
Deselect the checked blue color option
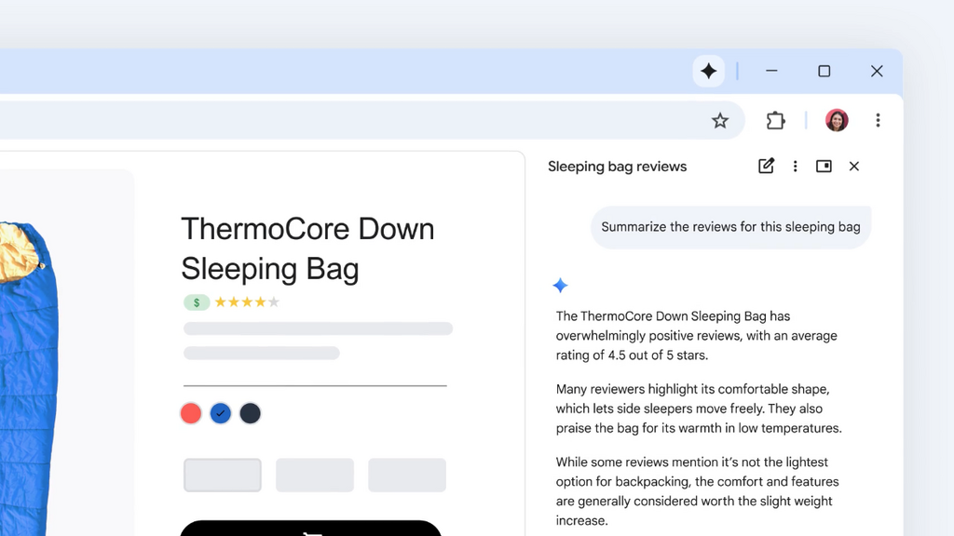(220, 413)
